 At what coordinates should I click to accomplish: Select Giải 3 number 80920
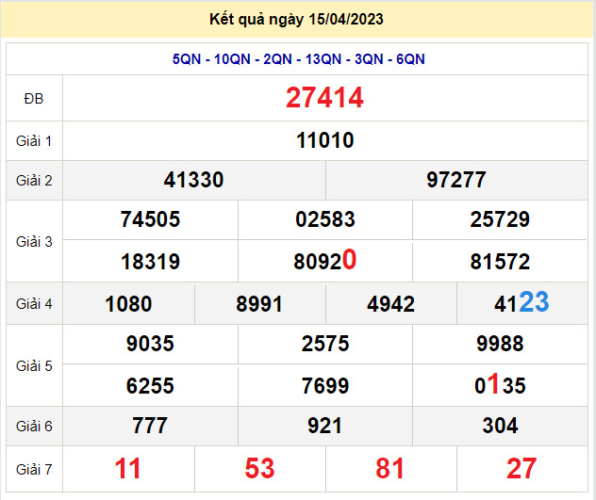(x=325, y=261)
